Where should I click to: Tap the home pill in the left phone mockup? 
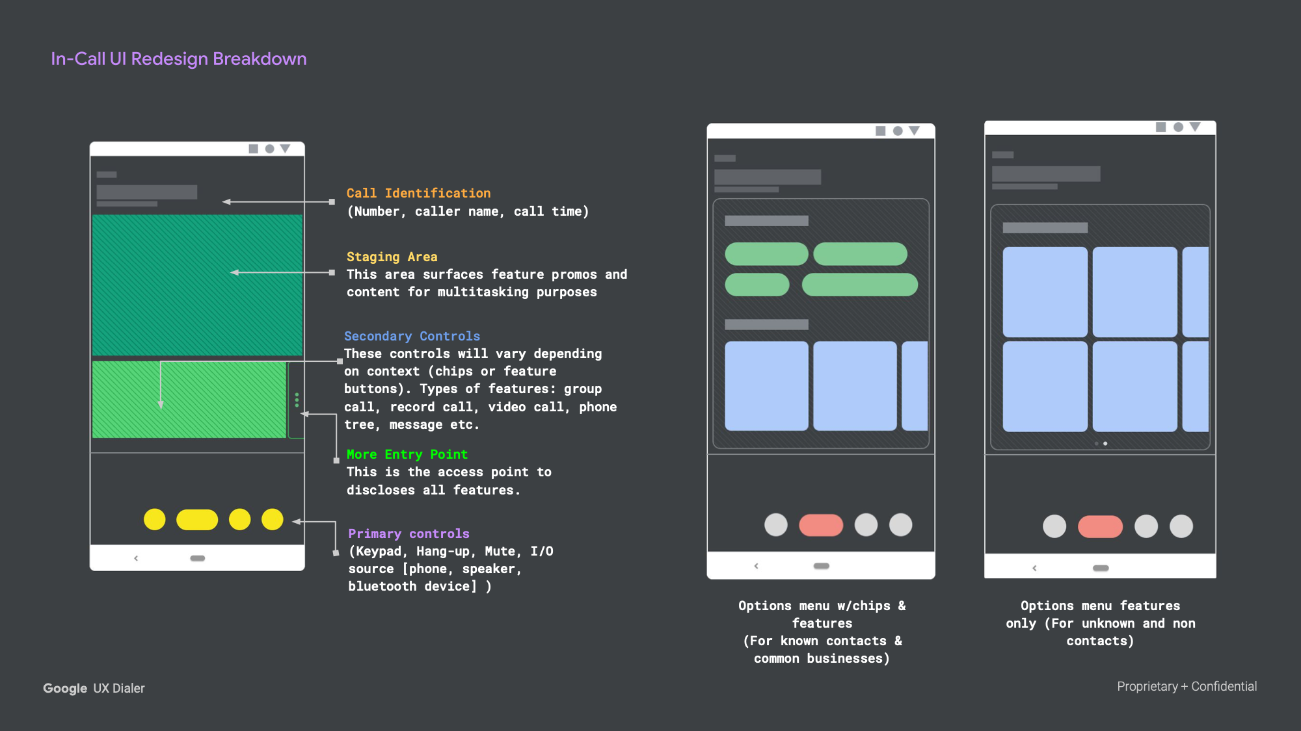[x=198, y=558]
